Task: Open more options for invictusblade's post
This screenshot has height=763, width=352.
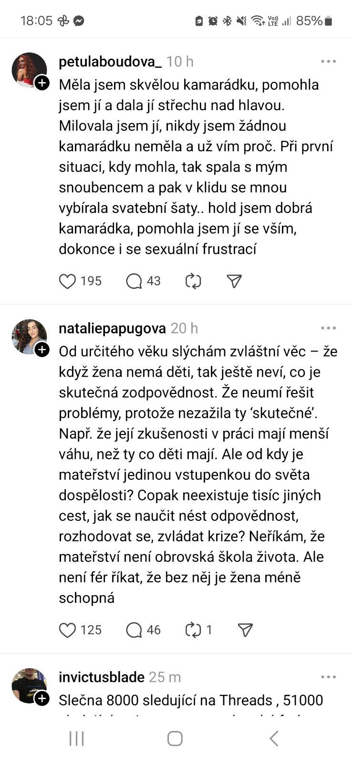Action: (328, 677)
